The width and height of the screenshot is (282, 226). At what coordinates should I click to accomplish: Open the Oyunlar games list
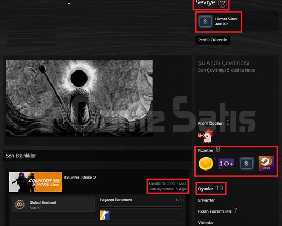click(211, 188)
